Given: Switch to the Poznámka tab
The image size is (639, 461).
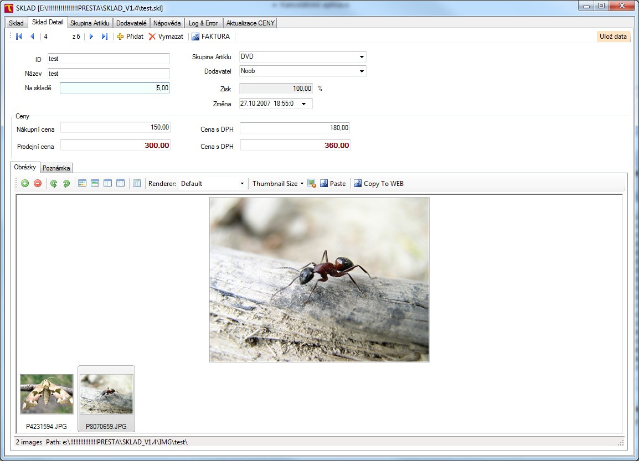Looking at the screenshot, I should click(x=56, y=168).
